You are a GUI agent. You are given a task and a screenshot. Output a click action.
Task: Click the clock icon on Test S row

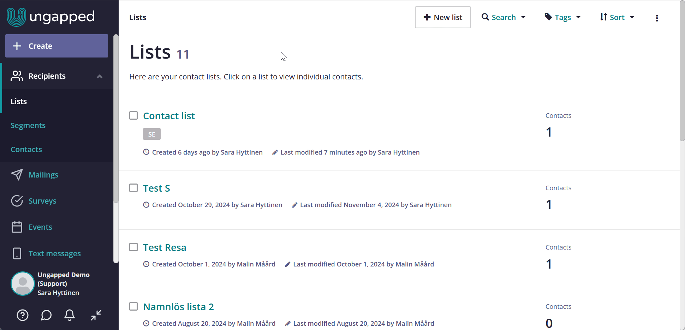pyautogui.click(x=146, y=205)
